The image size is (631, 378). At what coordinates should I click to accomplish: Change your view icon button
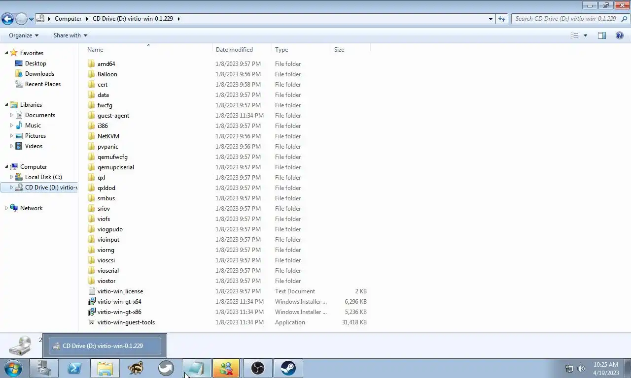point(574,35)
